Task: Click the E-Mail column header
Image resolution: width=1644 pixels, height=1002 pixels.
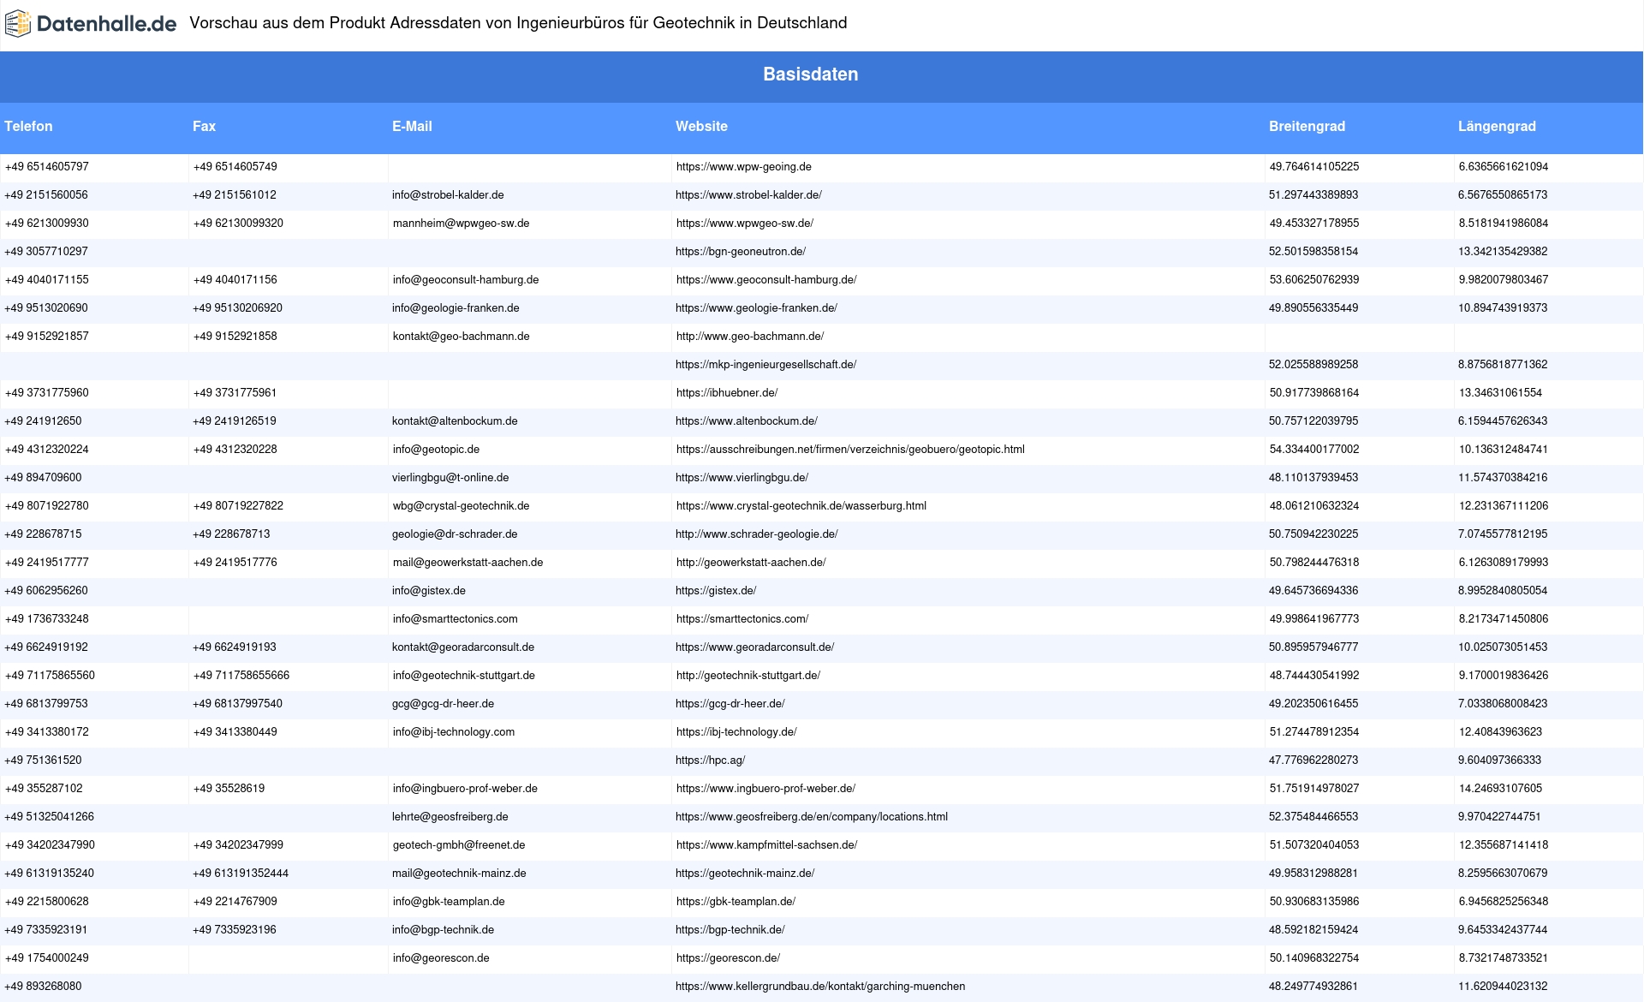Action: (x=412, y=127)
